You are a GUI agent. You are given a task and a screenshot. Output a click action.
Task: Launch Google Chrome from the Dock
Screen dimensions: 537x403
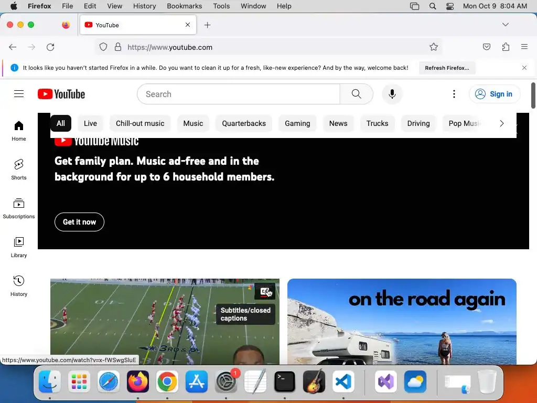[x=167, y=381]
